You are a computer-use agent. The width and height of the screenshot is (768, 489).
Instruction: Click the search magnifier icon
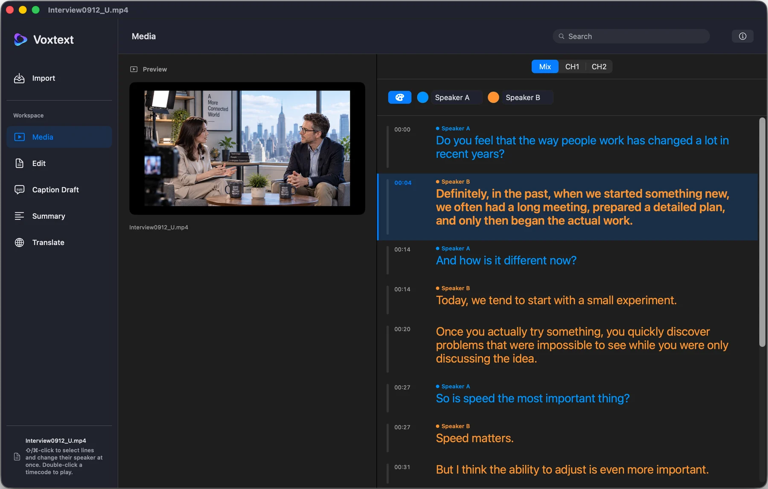(561, 36)
